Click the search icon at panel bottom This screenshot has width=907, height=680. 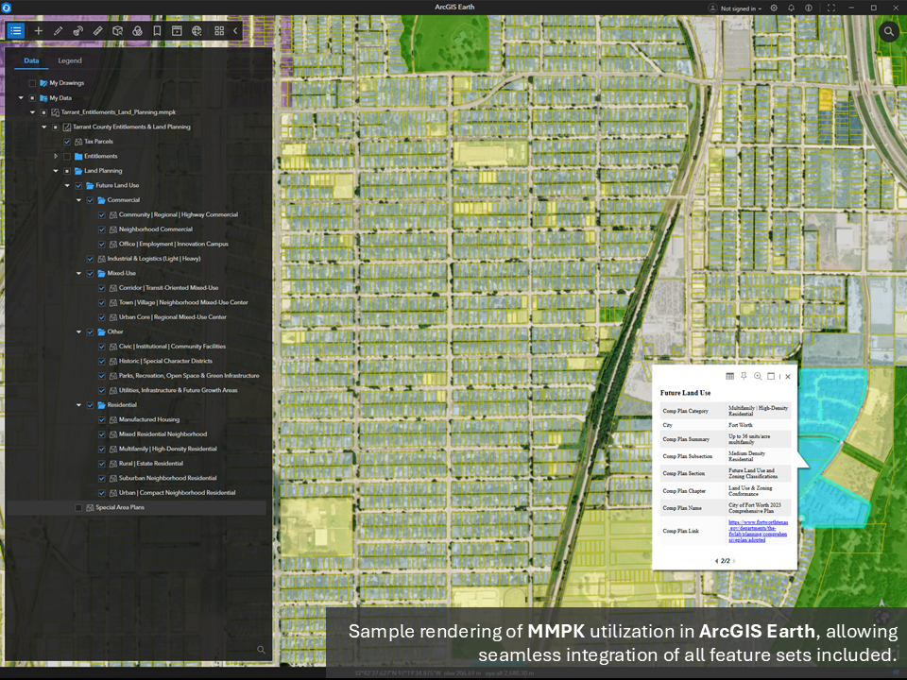click(x=261, y=650)
